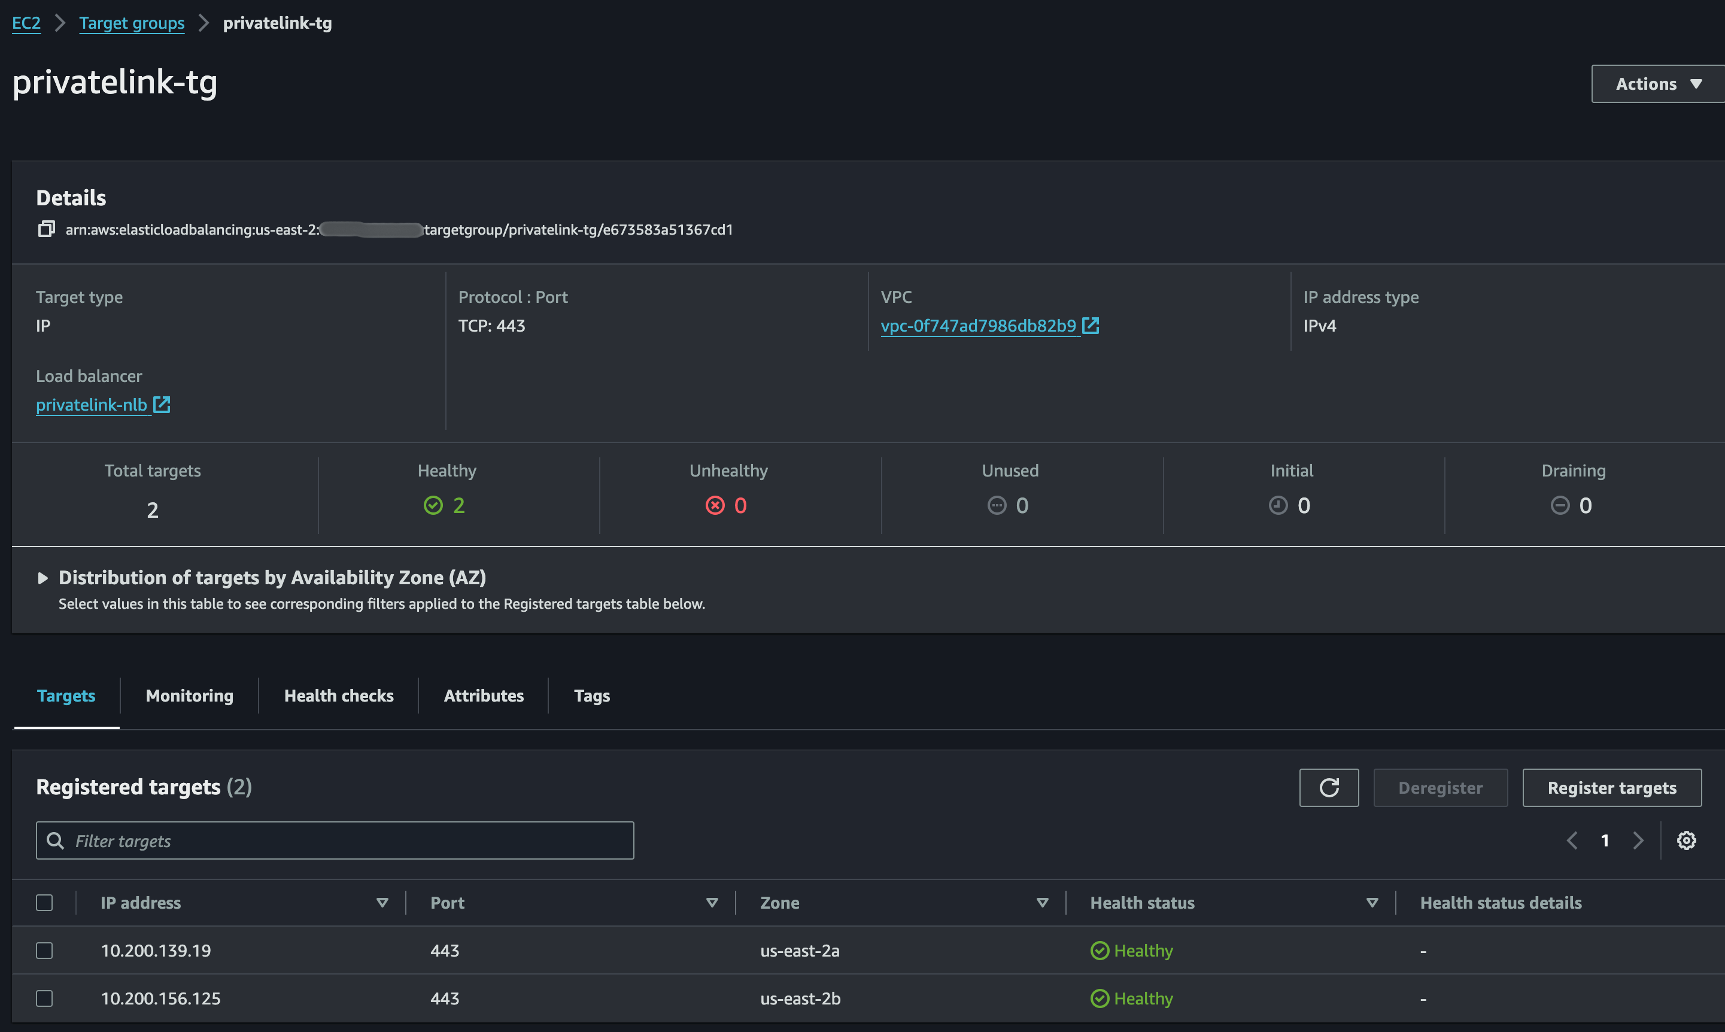This screenshot has width=1725, height=1032.
Task: Sort by Zone column arrow
Action: [1042, 903]
